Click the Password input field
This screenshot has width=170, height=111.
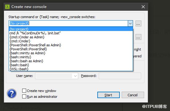120,76
